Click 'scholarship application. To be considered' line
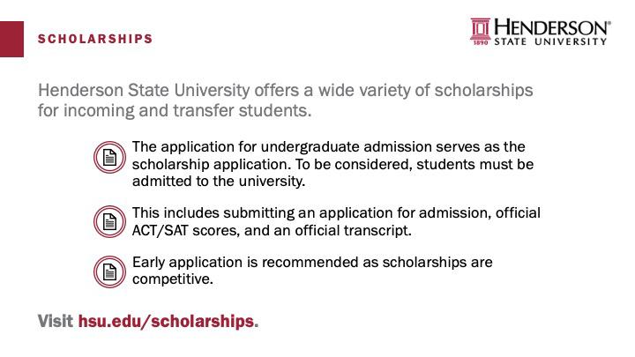 coord(332,164)
